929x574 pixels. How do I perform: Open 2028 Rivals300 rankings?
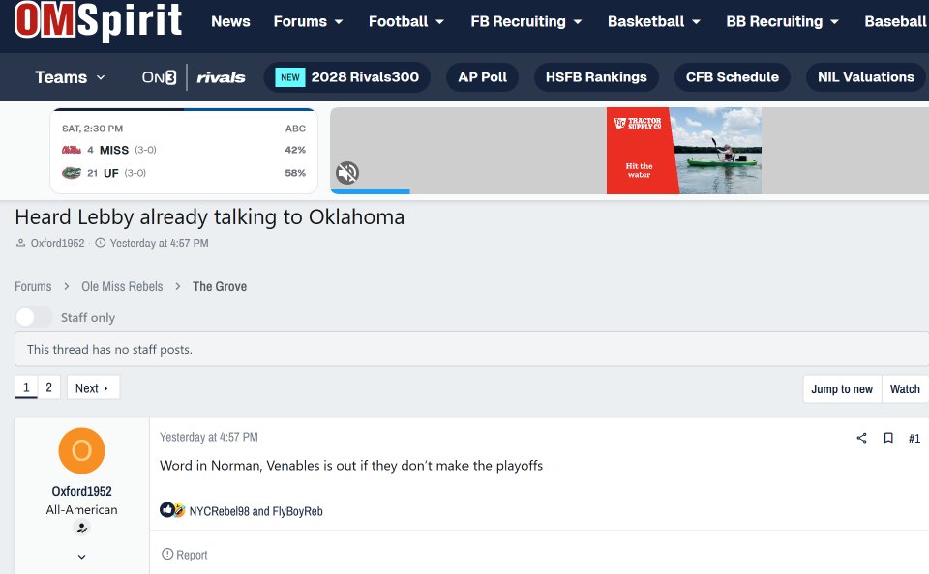[347, 77]
